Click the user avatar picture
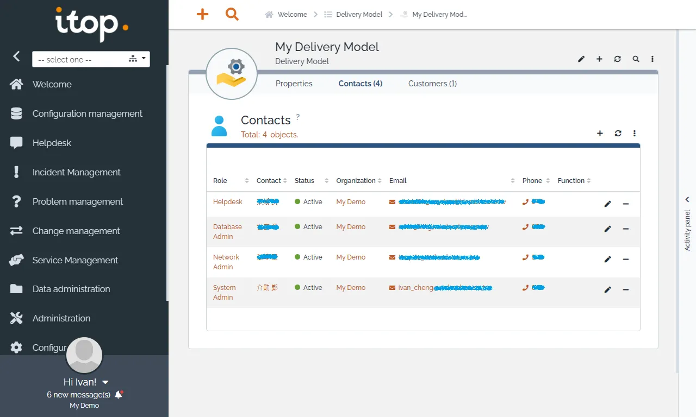The image size is (696, 417). 84,355
